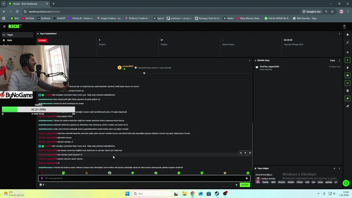Open the capcut bookmark
The image size is (352, 198).
tap(158, 18)
